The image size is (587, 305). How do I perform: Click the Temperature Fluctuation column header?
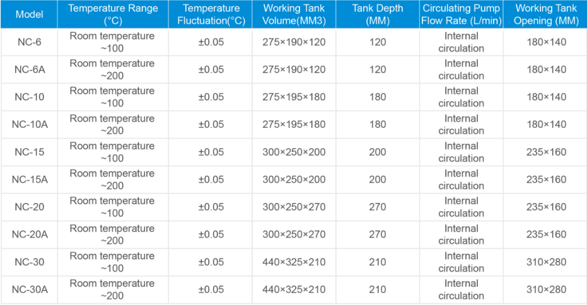pyautogui.click(x=211, y=14)
